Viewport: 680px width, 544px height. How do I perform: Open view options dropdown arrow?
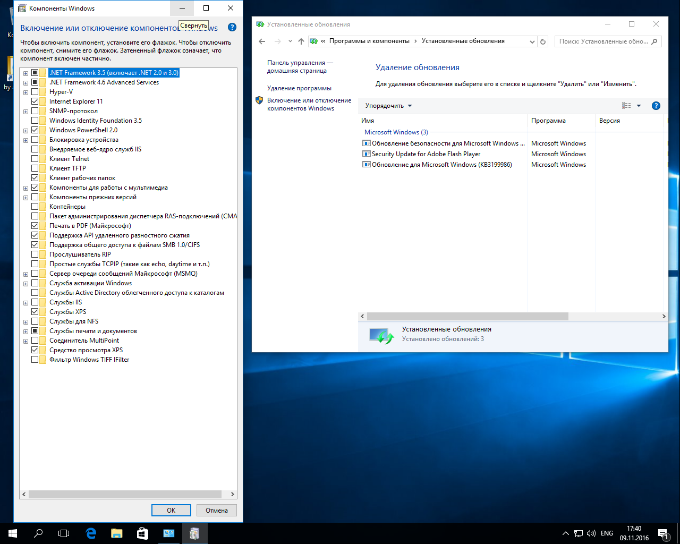639,106
